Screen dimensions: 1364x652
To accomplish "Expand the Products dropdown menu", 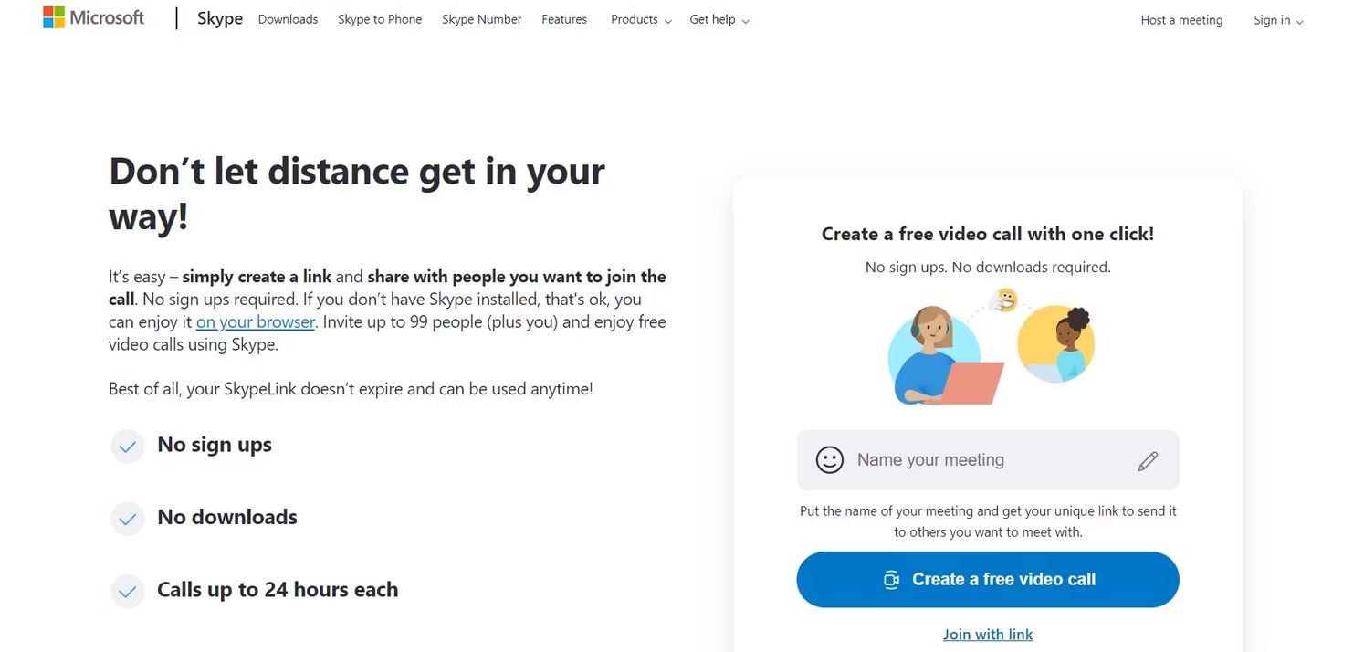I will pyautogui.click(x=641, y=19).
